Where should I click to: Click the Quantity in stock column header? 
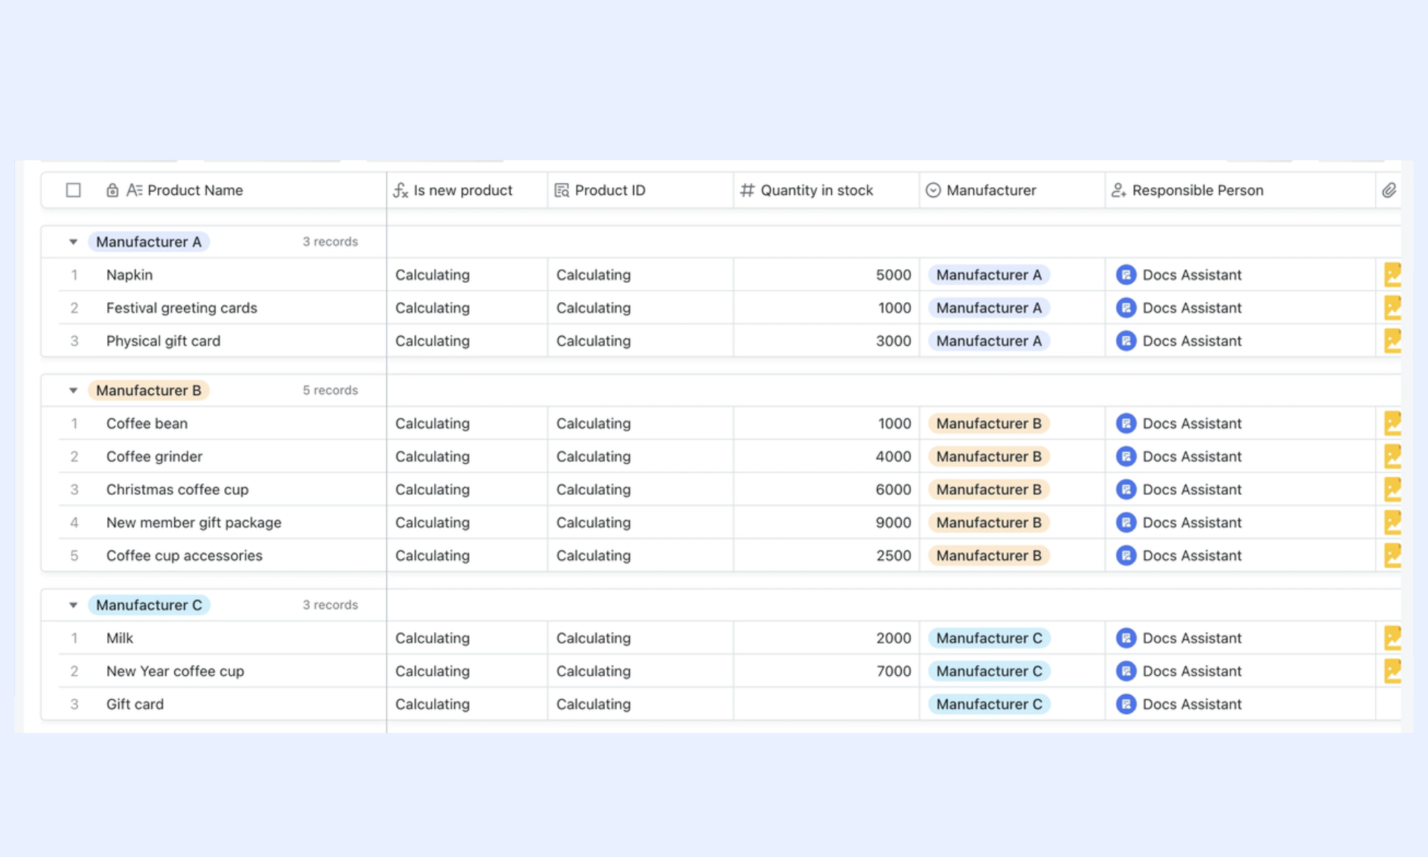click(x=826, y=190)
